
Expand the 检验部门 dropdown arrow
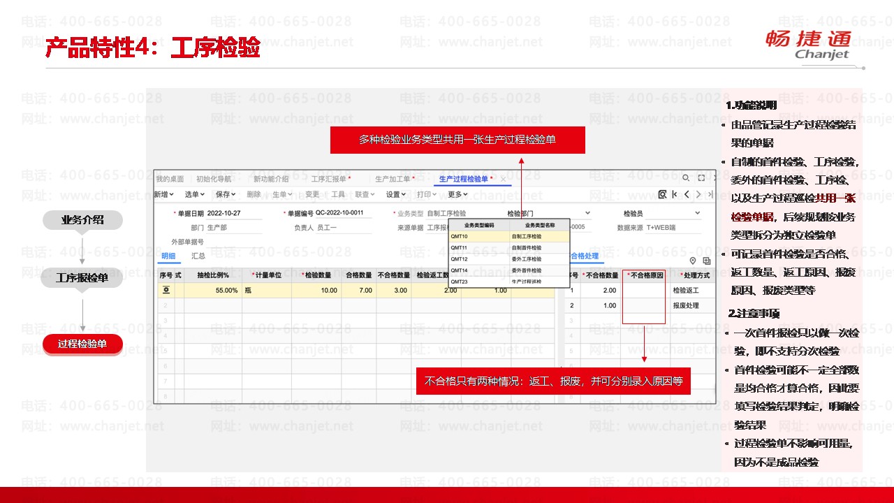click(587, 213)
